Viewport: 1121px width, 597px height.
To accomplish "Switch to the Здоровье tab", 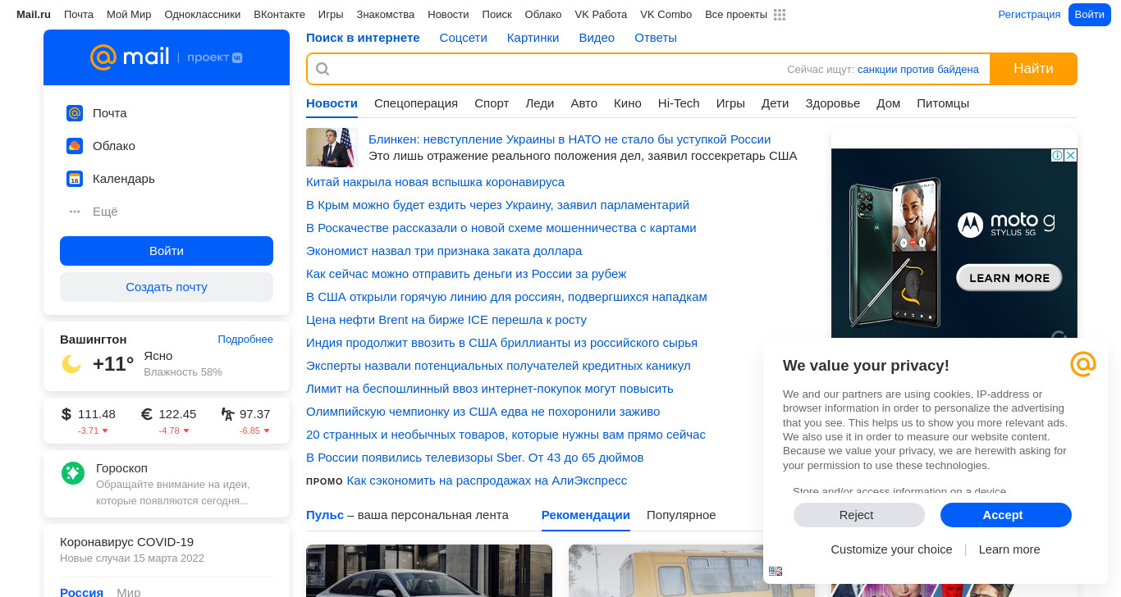I will coord(833,103).
